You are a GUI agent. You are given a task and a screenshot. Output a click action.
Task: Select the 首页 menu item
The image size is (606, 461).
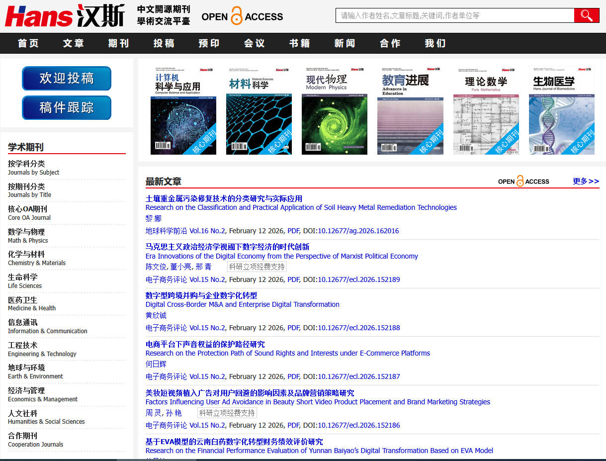tap(28, 43)
